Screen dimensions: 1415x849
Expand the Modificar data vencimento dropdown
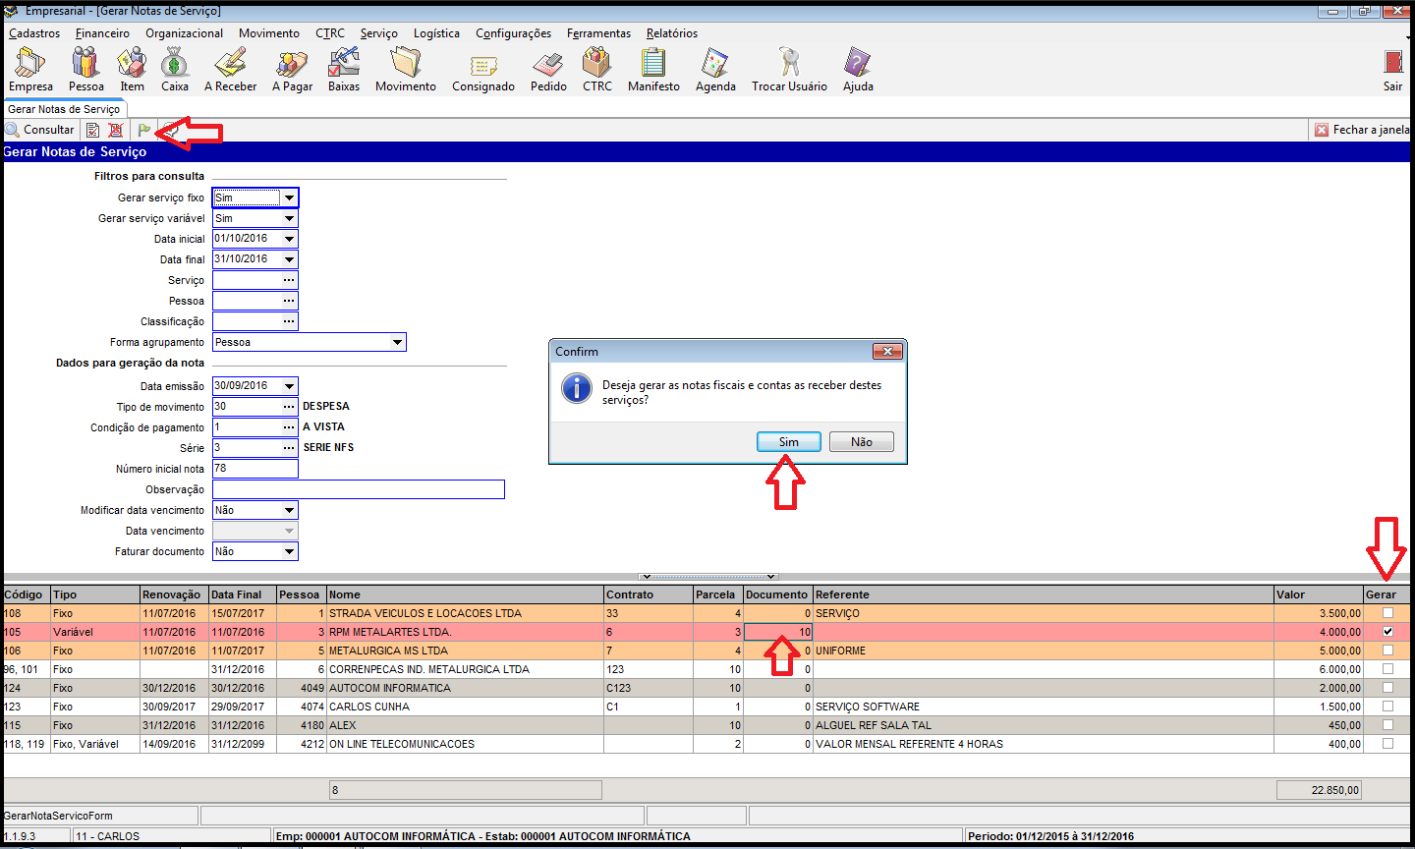click(289, 511)
